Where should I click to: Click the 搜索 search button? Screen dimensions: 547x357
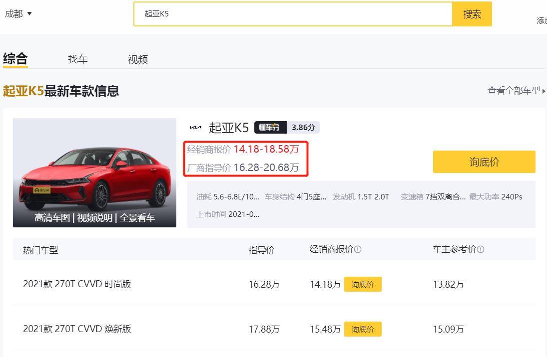(472, 14)
